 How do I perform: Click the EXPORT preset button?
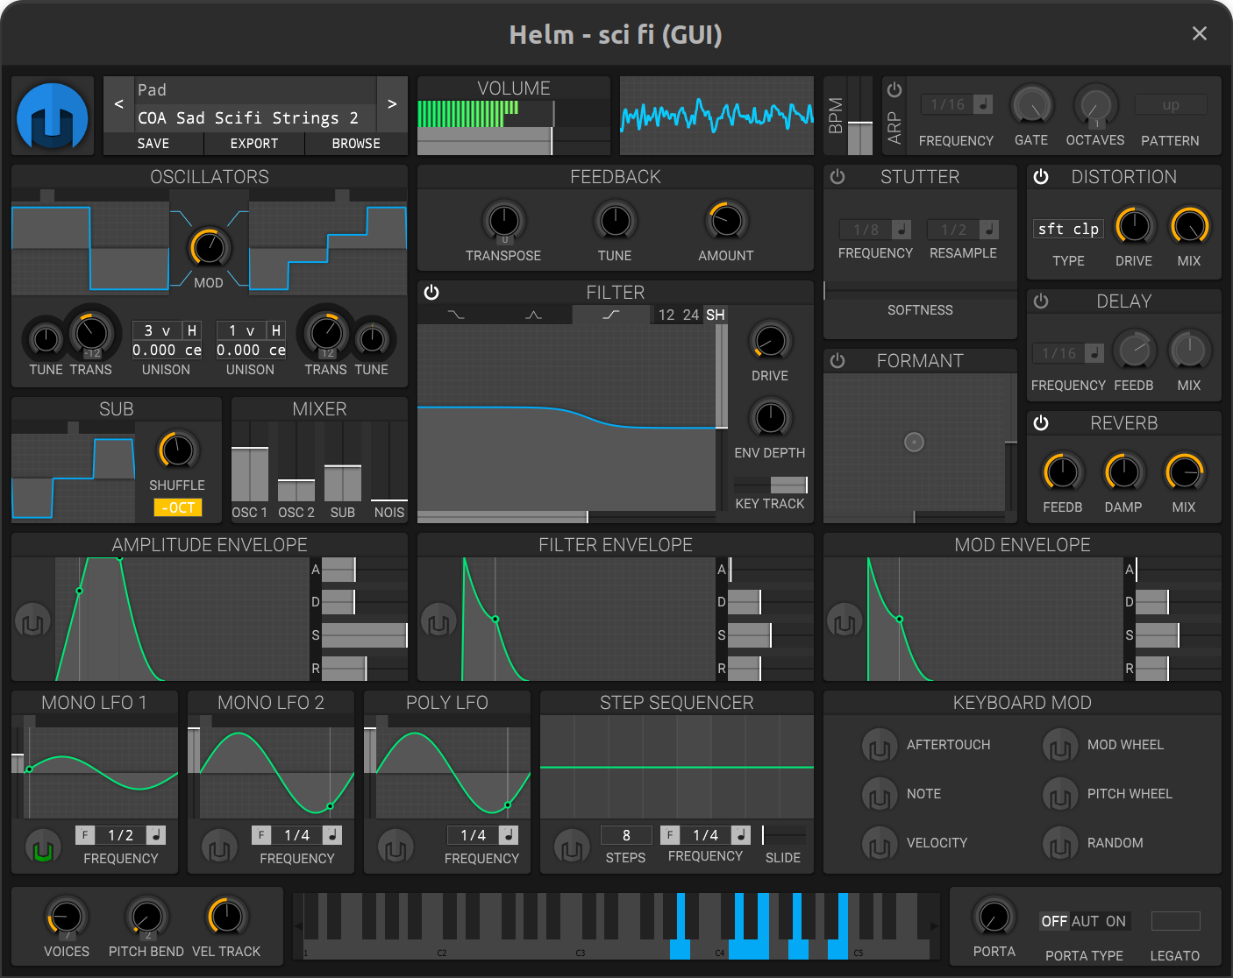pos(254,144)
